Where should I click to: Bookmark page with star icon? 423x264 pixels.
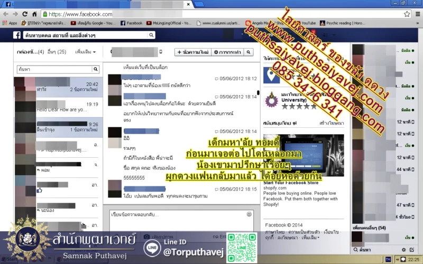[407, 14]
